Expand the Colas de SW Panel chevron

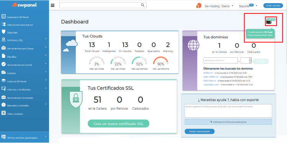[46, 80]
